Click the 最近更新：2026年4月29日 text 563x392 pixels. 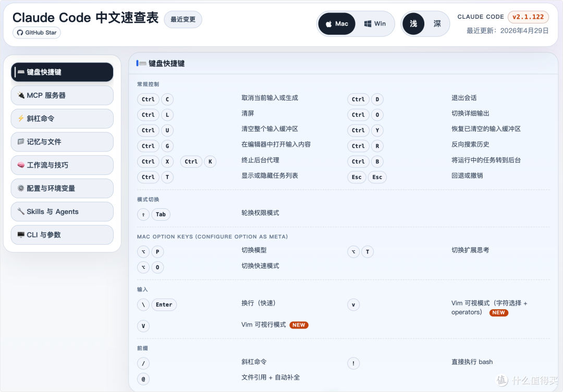[x=507, y=31]
